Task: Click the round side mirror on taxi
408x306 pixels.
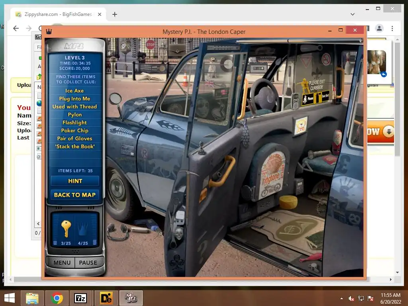Action: [x=115, y=99]
